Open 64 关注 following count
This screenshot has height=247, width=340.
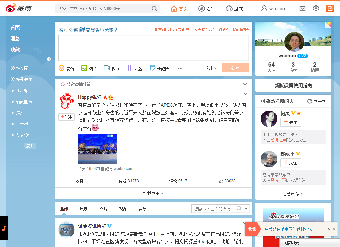(271, 67)
